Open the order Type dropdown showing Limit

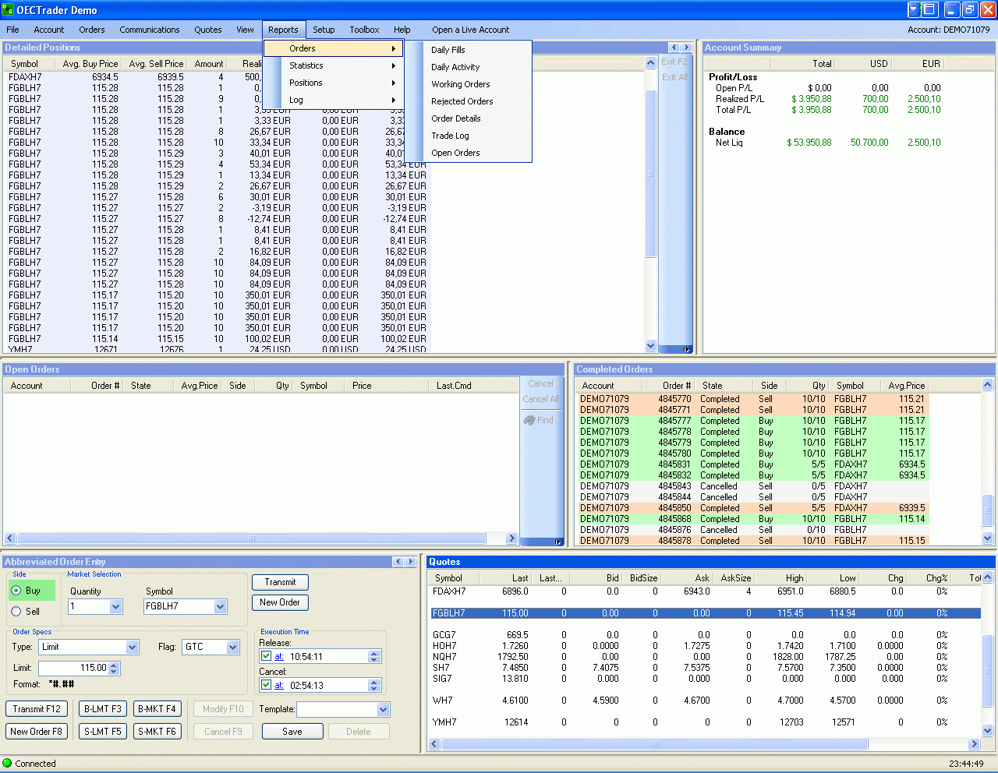pos(132,648)
